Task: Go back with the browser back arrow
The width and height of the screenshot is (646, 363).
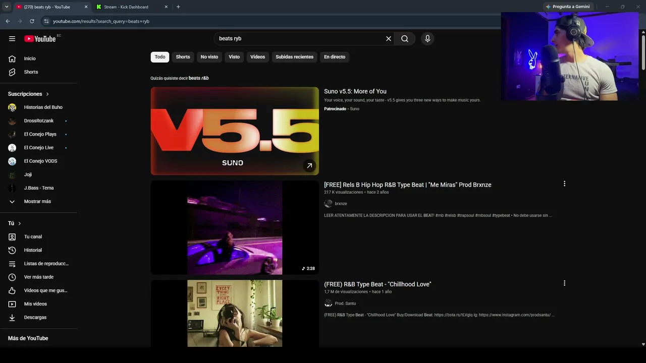Action: [8, 21]
